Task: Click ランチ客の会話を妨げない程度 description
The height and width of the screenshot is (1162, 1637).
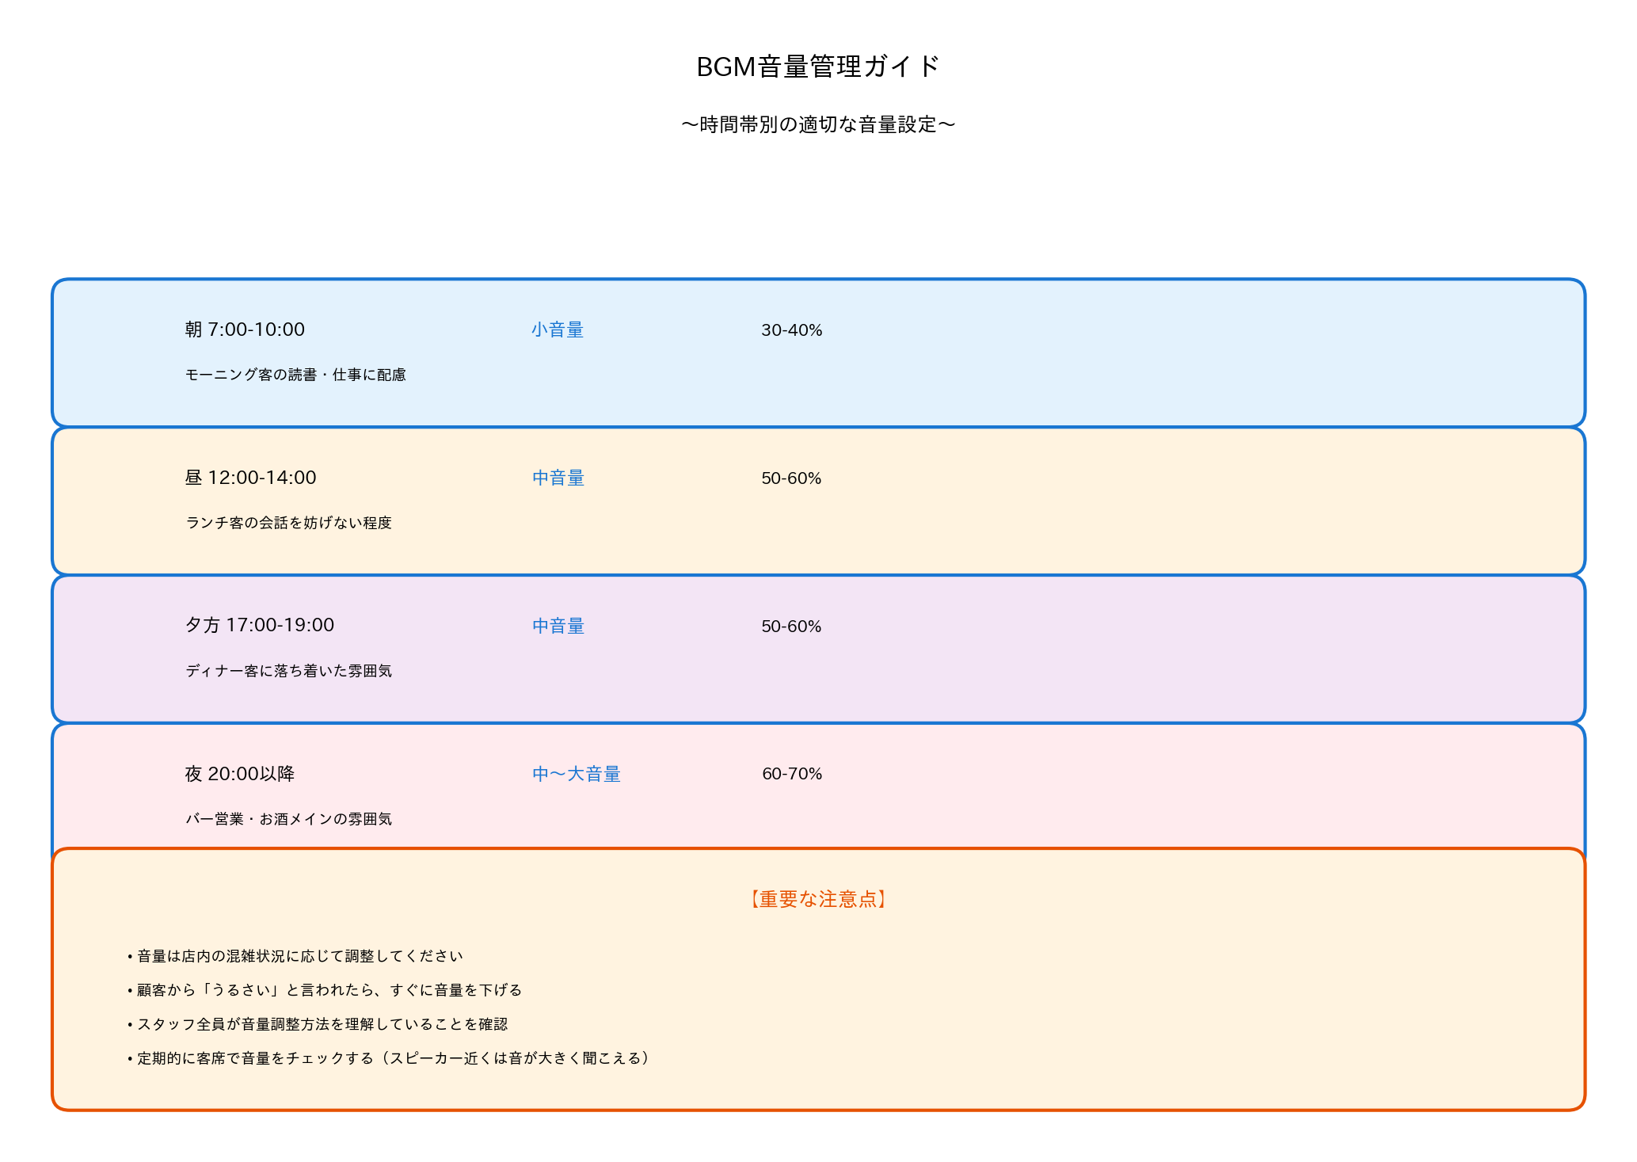Action: [290, 524]
